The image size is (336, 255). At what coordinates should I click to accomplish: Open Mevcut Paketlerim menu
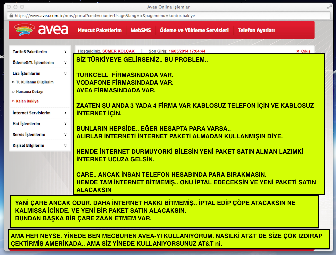99,30
